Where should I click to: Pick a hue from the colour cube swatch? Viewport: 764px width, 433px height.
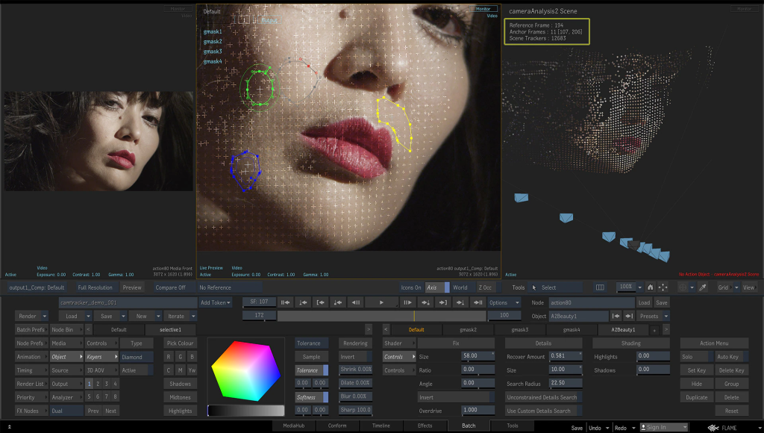click(x=246, y=371)
